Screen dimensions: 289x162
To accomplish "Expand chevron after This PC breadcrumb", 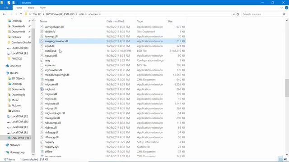I will click(43, 14).
